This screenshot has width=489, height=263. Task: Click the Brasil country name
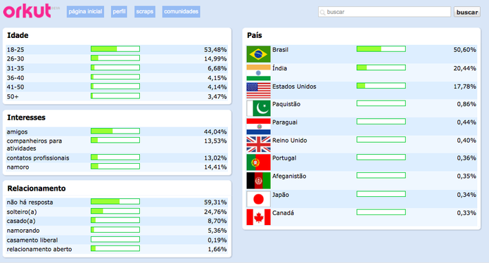point(280,49)
